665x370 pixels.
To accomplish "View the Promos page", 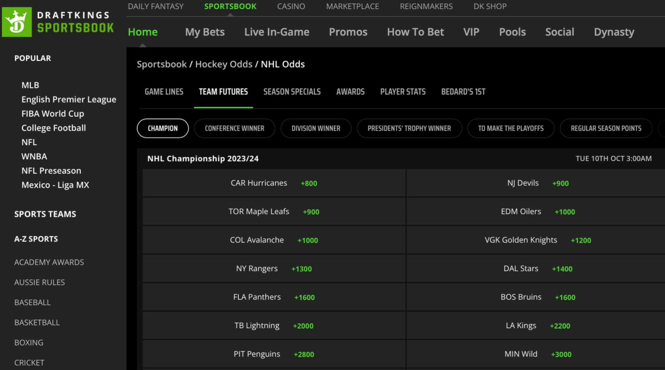I will (x=348, y=32).
